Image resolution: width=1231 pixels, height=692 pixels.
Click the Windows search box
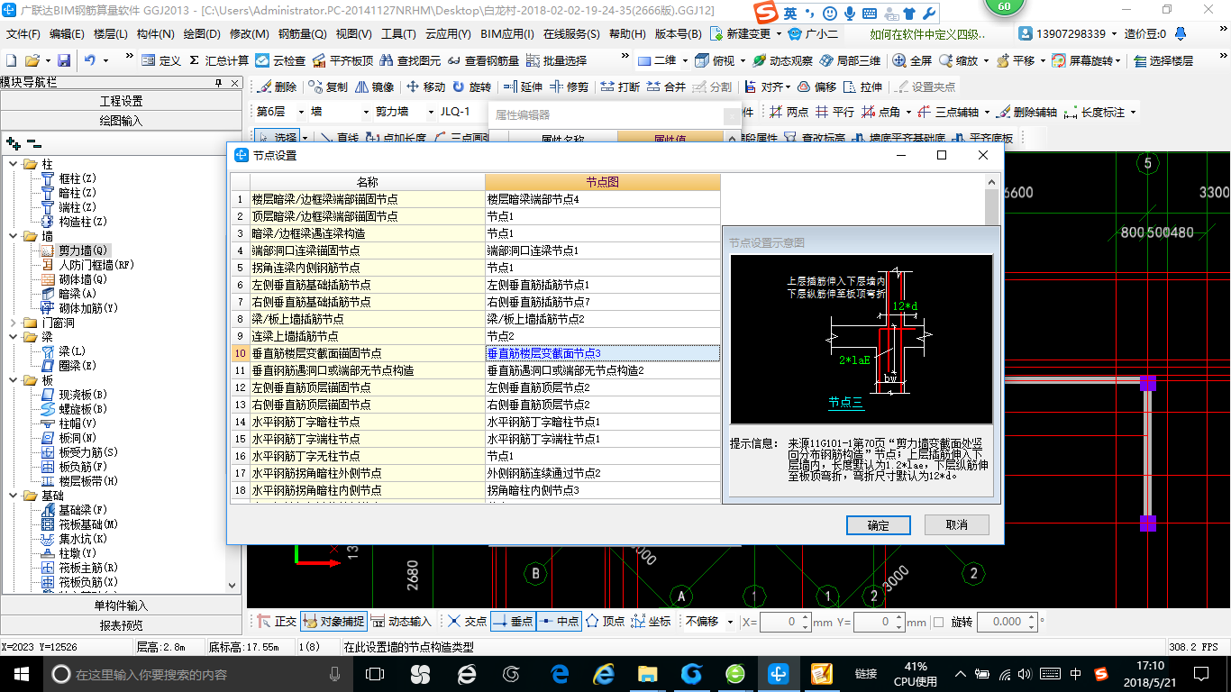tap(196, 674)
